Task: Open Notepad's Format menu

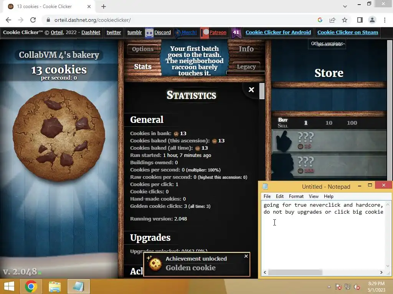Action: (296, 196)
